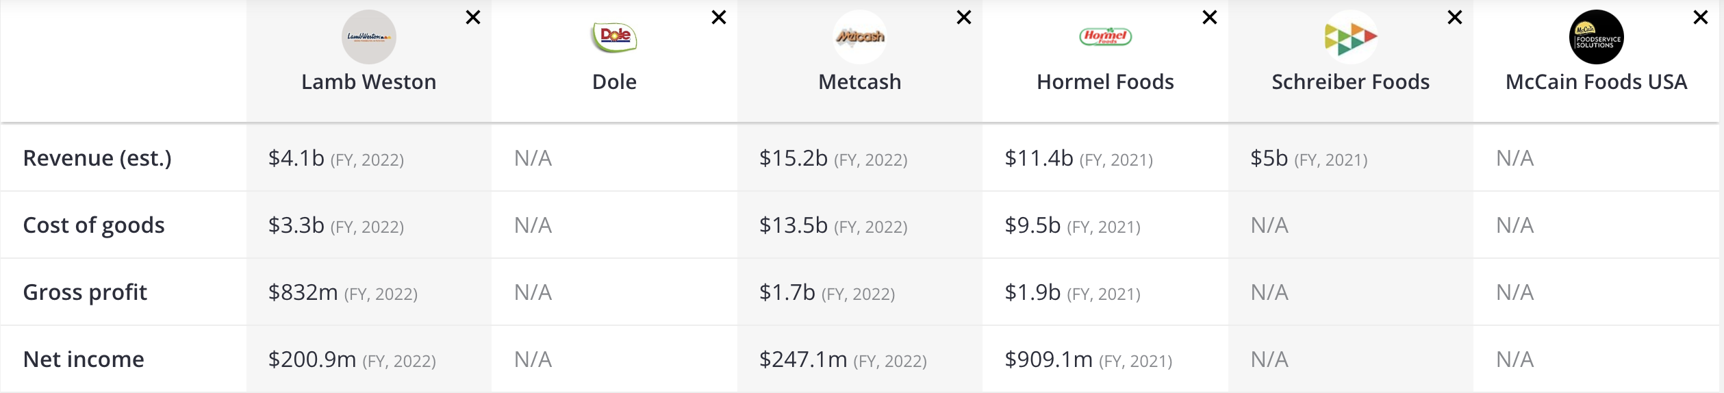Image resolution: width=1724 pixels, height=393 pixels.
Task: Open the Hormel Foods name link
Action: click(x=1105, y=82)
